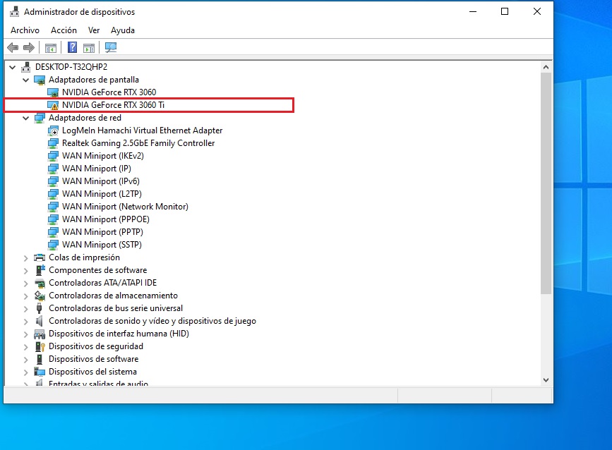The image size is (612, 450).
Task: Click the Forward arrow toolbar icon
Action: pyautogui.click(x=29, y=47)
